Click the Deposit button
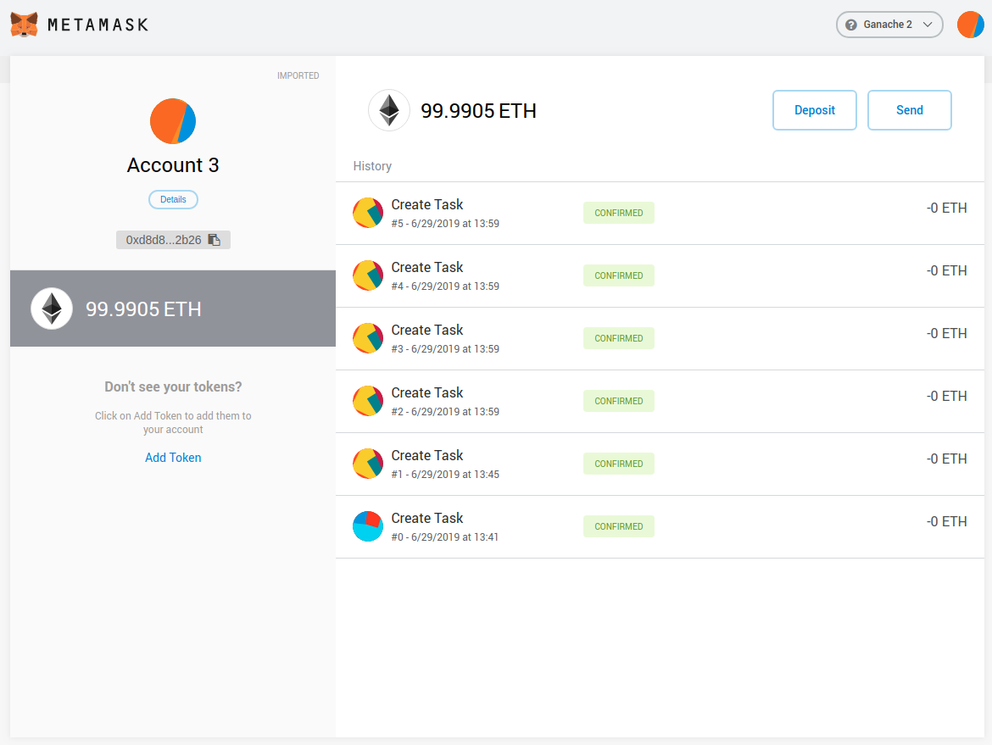This screenshot has width=992, height=745. tap(814, 110)
